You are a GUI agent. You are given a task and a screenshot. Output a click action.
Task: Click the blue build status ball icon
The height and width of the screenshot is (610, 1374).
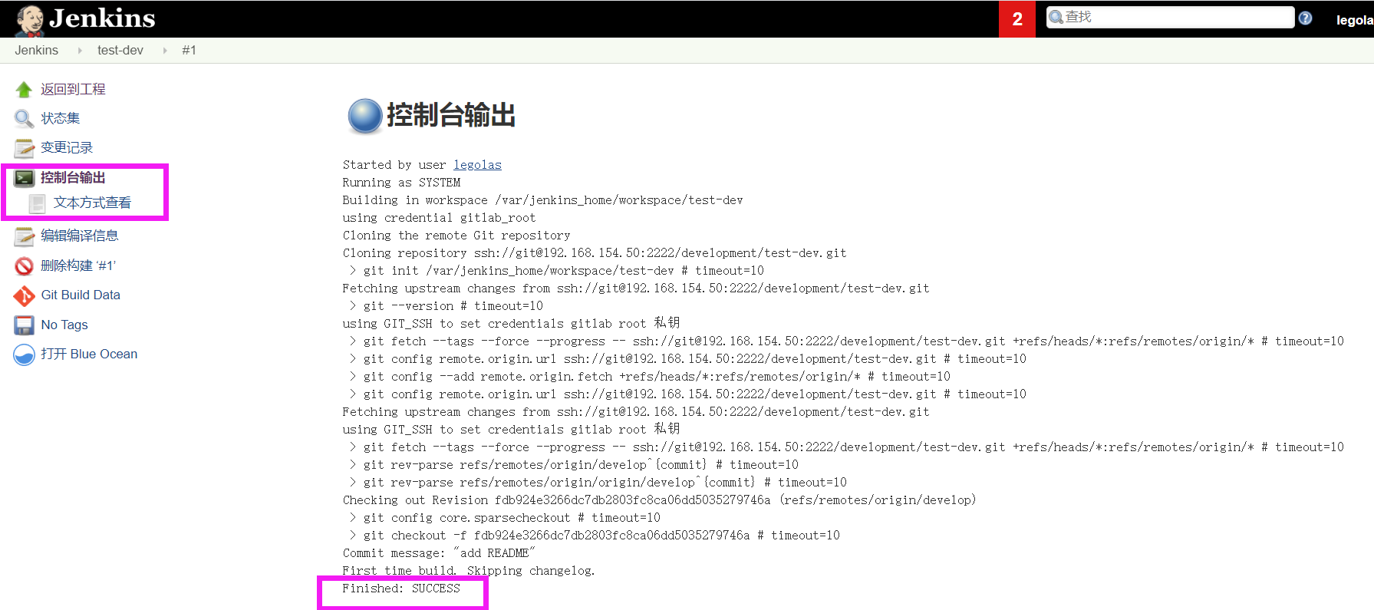click(364, 117)
